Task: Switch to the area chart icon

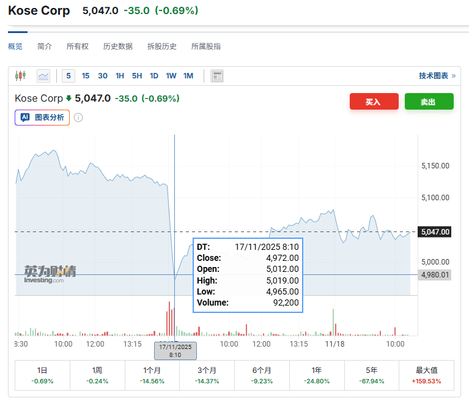Action: [43, 76]
